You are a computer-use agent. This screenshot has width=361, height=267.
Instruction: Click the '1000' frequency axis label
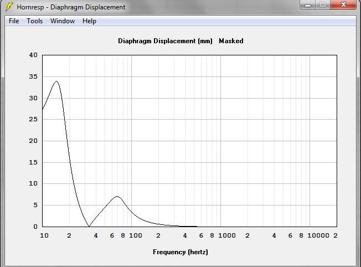(227, 235)
